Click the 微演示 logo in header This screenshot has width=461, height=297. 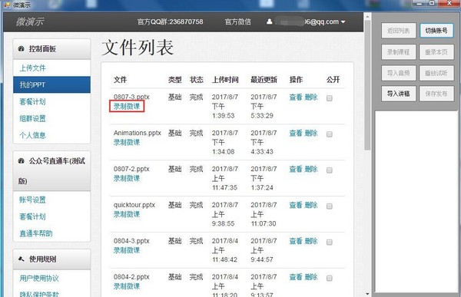pyautogui.click(x=30, y=21)
